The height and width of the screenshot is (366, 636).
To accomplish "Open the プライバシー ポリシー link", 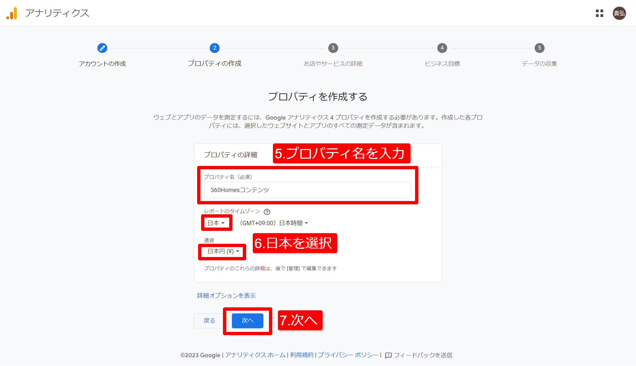I will pos(348,355).
